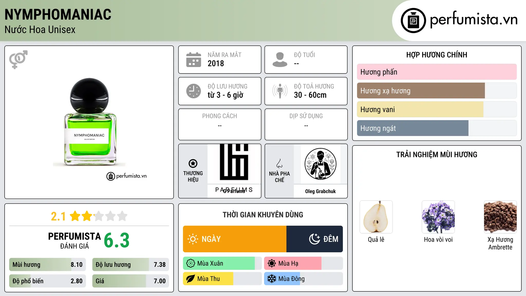The height and width of the screenshot is (296, 526).
Task: Click the TRẢI NGHIỆM MÙI HƯƠNG heading
Action: coord(437,155)
